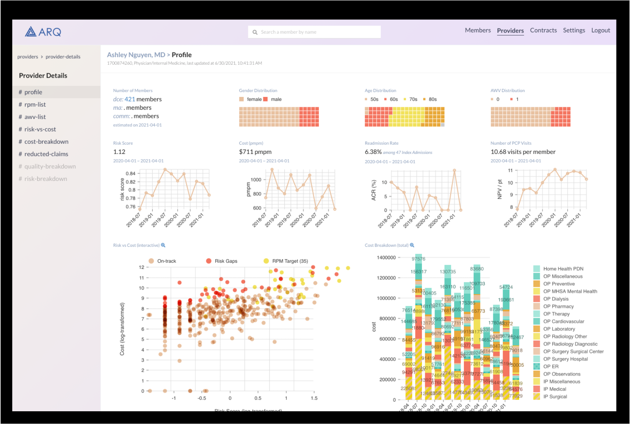The width and height of the screenshot is (630, 424).
Task: Click the ARQ logo icon
Action: coord(31,32)
